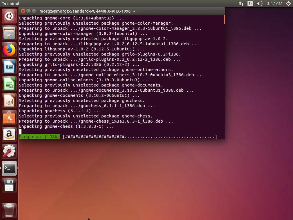Click 'Selecting ... grilo-plugins-0.2:i386.' line
The image size is (293, 220).
tap(100, 54)
